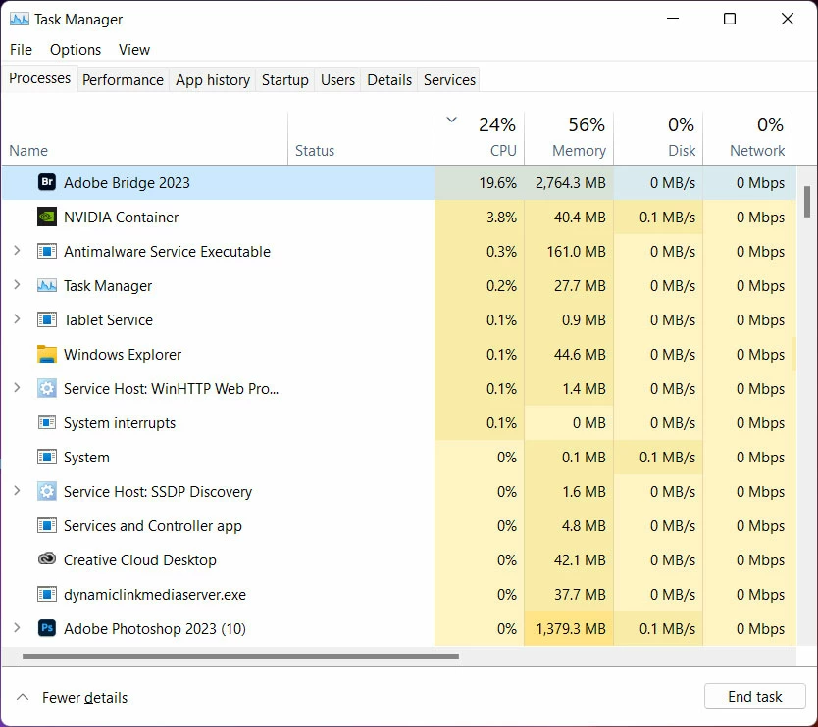Screen dimensions: 818x727
Task: Click the 44.6 MB memory cell
Action: 569,355
